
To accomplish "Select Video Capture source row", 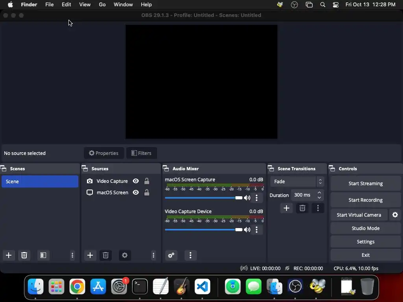I will (x=121, y=181).
